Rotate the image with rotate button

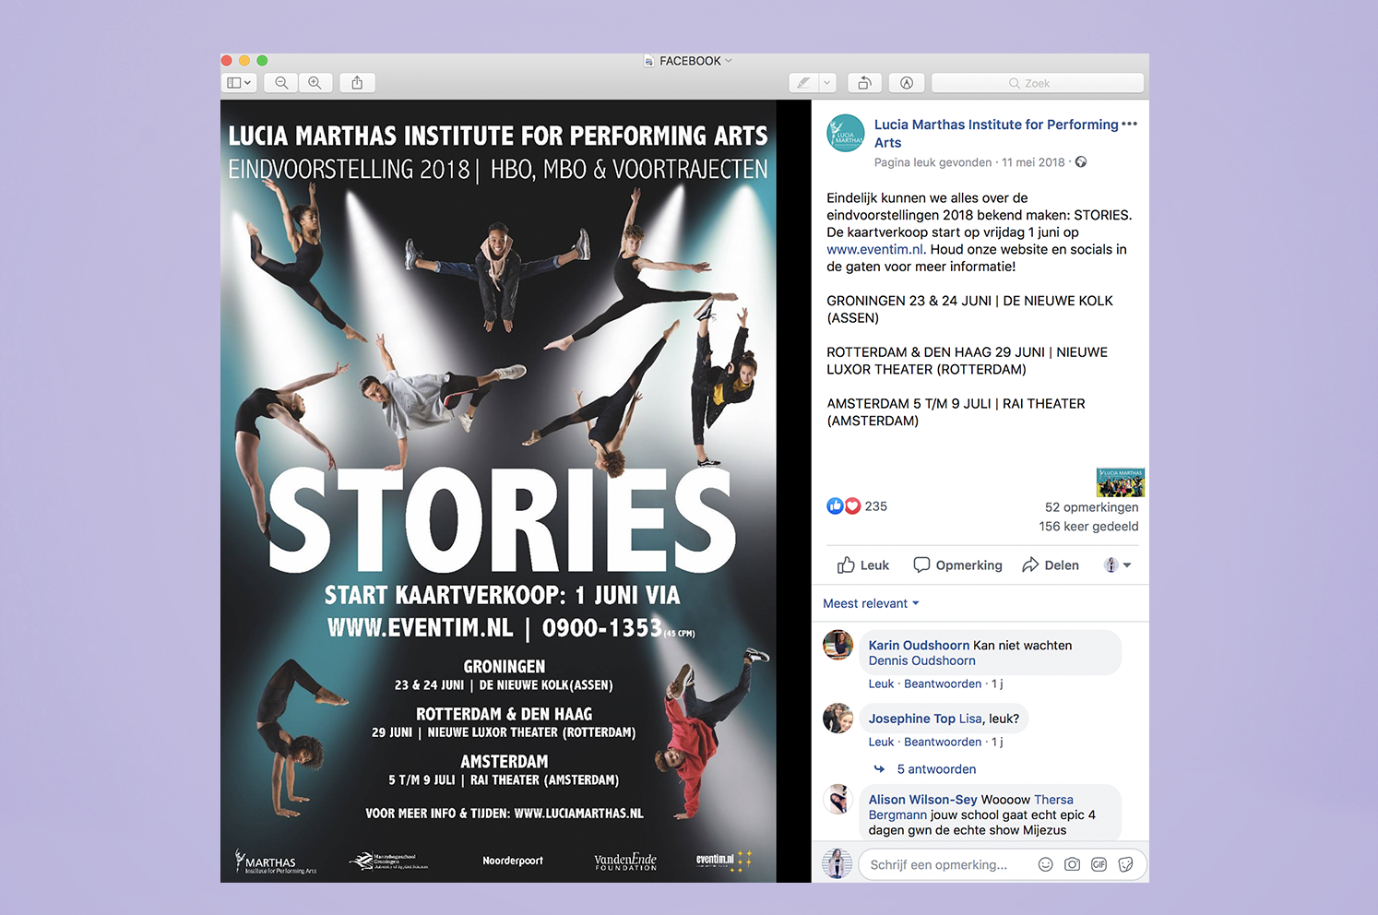tap(865, 83)
